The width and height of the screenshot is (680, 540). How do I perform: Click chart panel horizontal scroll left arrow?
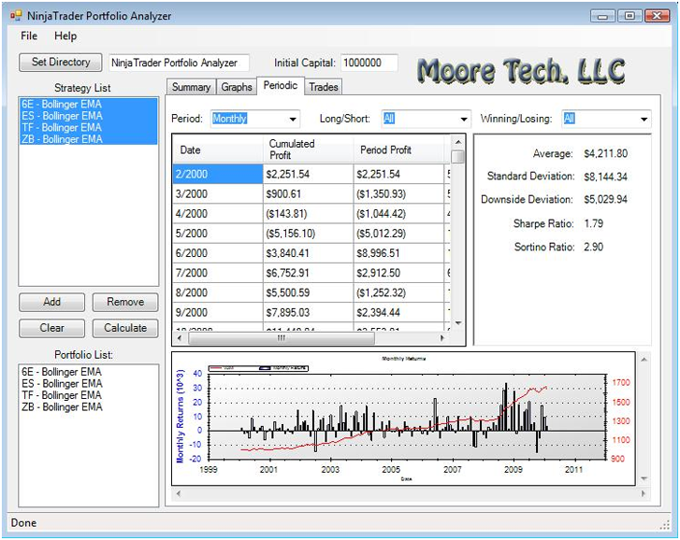coord(179,493)
